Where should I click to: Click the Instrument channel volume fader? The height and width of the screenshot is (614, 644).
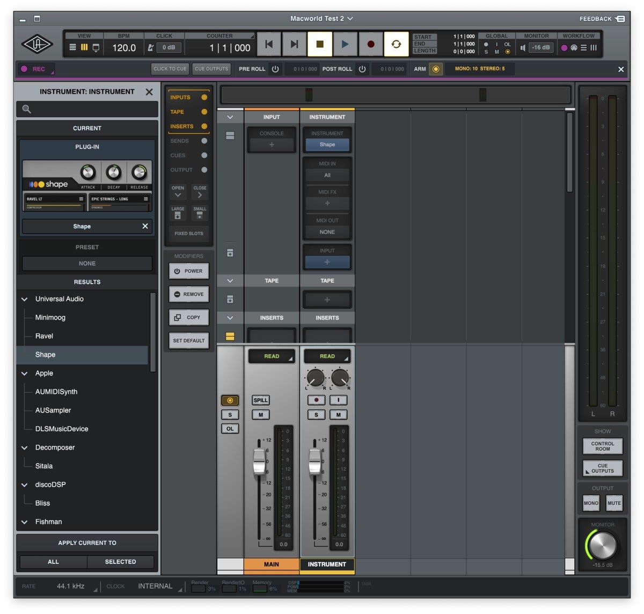coord(315,461)
